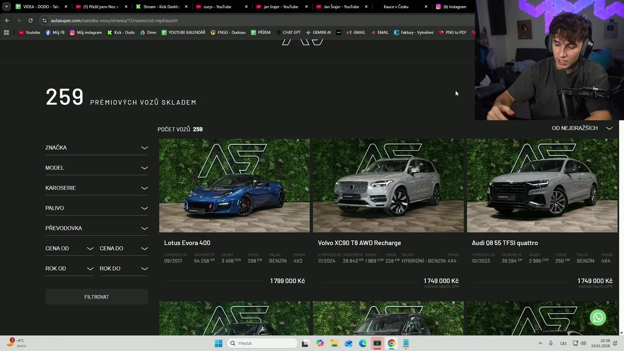Image resolution: width=624 pixels, height=351 pixels.
Task: Open the Windows Start menu
Action: (x=218, y=343)
